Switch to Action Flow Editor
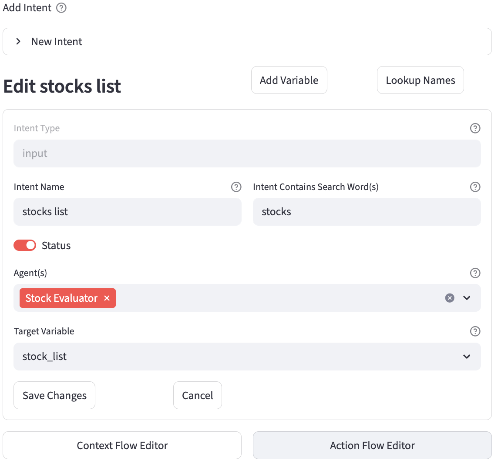The image size is (498, 467). coord(372,445)
